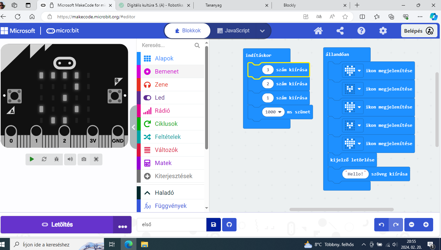Switch to the JavaScript editor
441x250 pixels.
pyautogui.click(x=233, y=31)
